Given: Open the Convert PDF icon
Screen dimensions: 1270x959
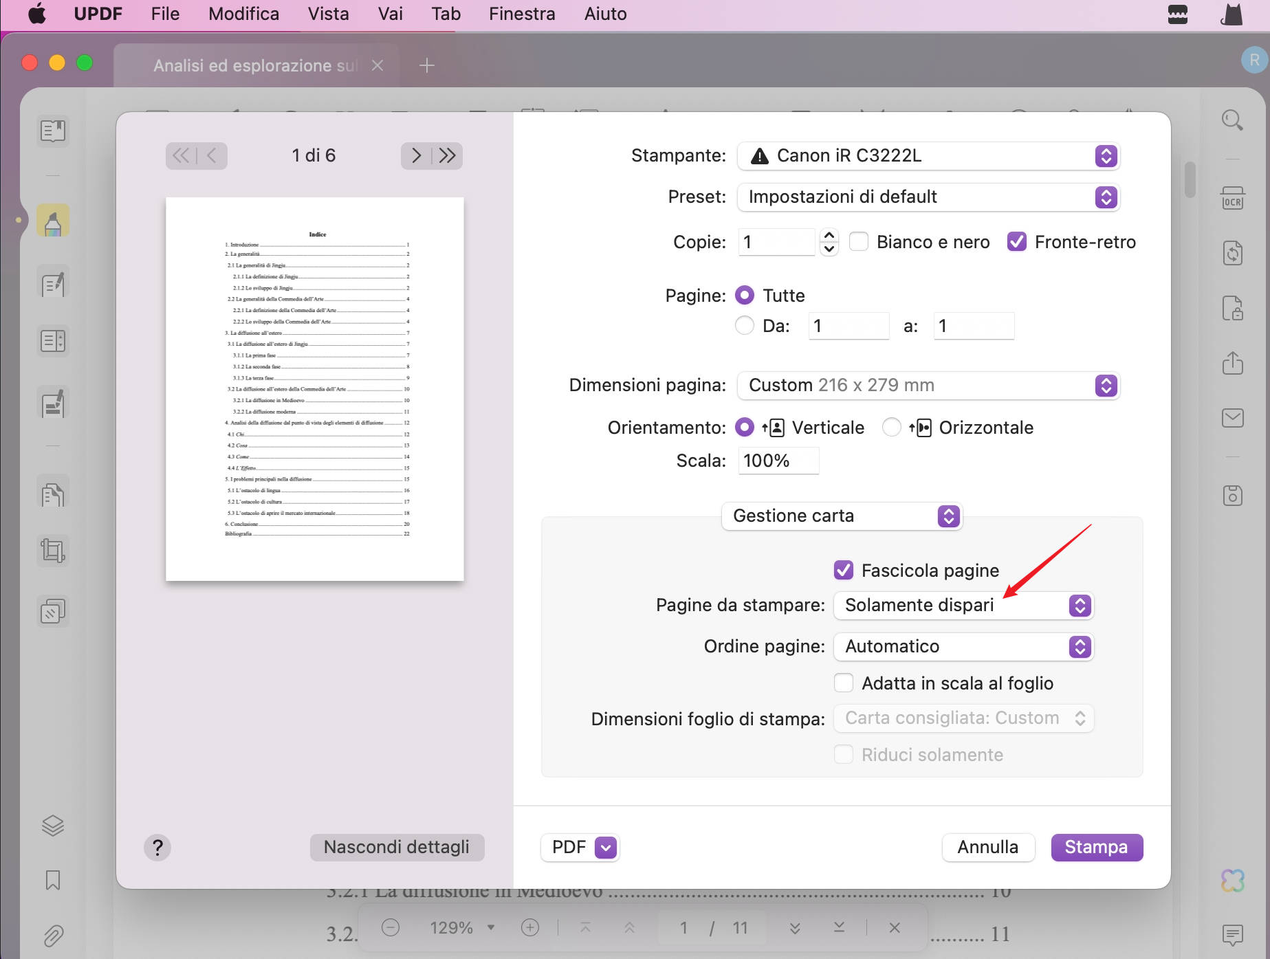Looking at the screenshot, I should [x=1232, y=253].
